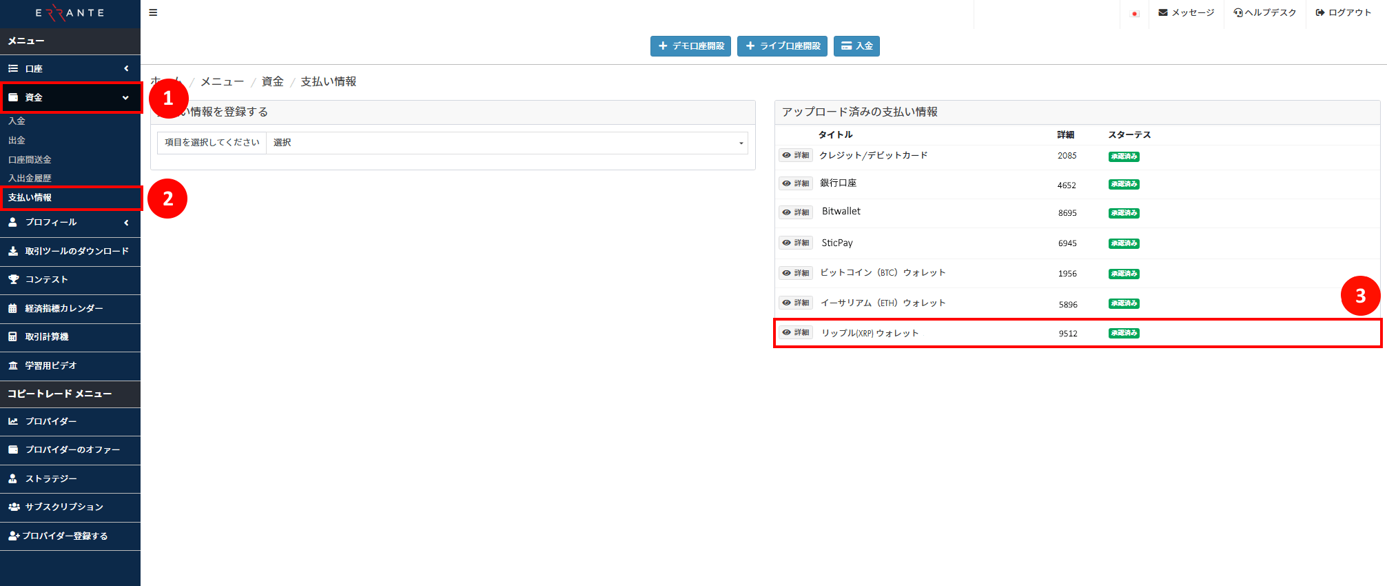View 詳細 for リップル(XRP) ウォレット
Screen dimensions: 1387x586
(796, 332)
